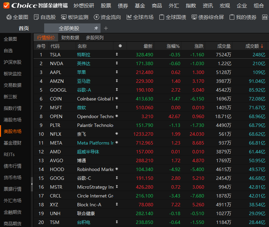
Task: Select 自选 in the left sidebar
Action: tap(8, 51)
